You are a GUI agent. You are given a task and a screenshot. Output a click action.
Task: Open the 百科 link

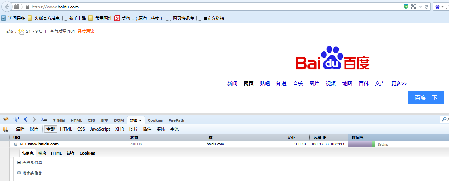[363, 84]
